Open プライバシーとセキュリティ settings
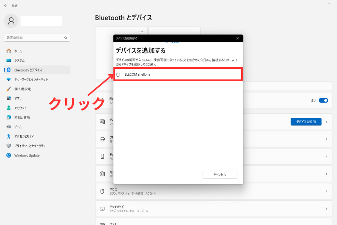Image resolution: width=337 pixels, height=225 pixels. (37, 146)
